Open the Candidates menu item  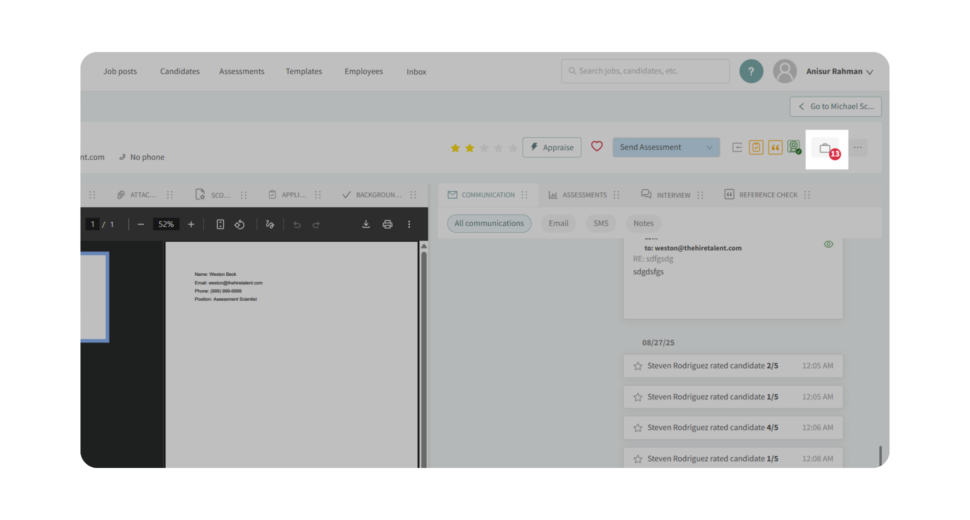click(180, 71)
